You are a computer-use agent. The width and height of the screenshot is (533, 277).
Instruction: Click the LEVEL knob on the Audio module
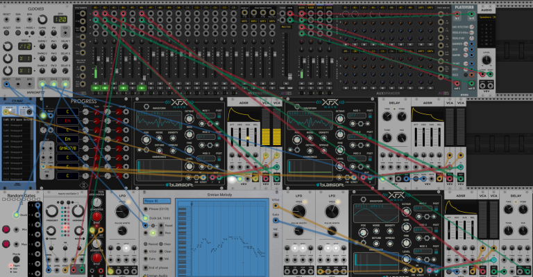(487, 60)
